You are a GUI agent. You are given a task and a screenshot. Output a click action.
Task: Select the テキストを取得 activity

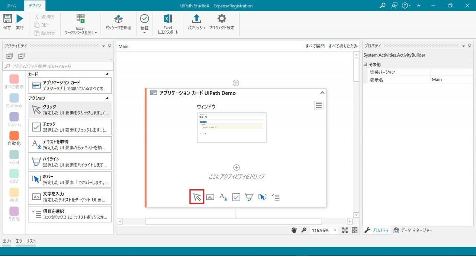pos(70,144)
